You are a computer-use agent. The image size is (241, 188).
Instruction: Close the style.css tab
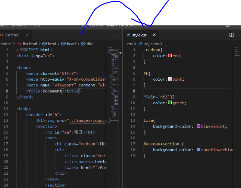[x=154, y=35]
